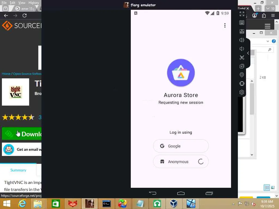Image resolution: width=279 pixels, height=209 pixels.
Task: Open the browser History menu
Action: (34, 3)
